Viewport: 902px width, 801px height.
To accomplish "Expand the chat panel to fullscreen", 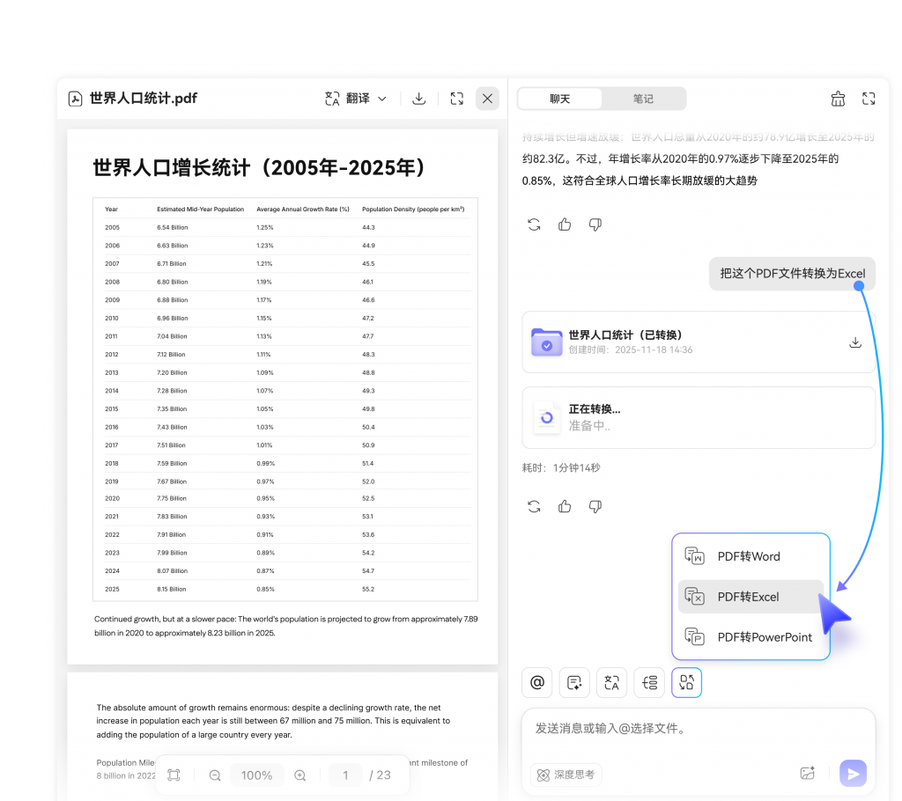I will pos(869,98).
